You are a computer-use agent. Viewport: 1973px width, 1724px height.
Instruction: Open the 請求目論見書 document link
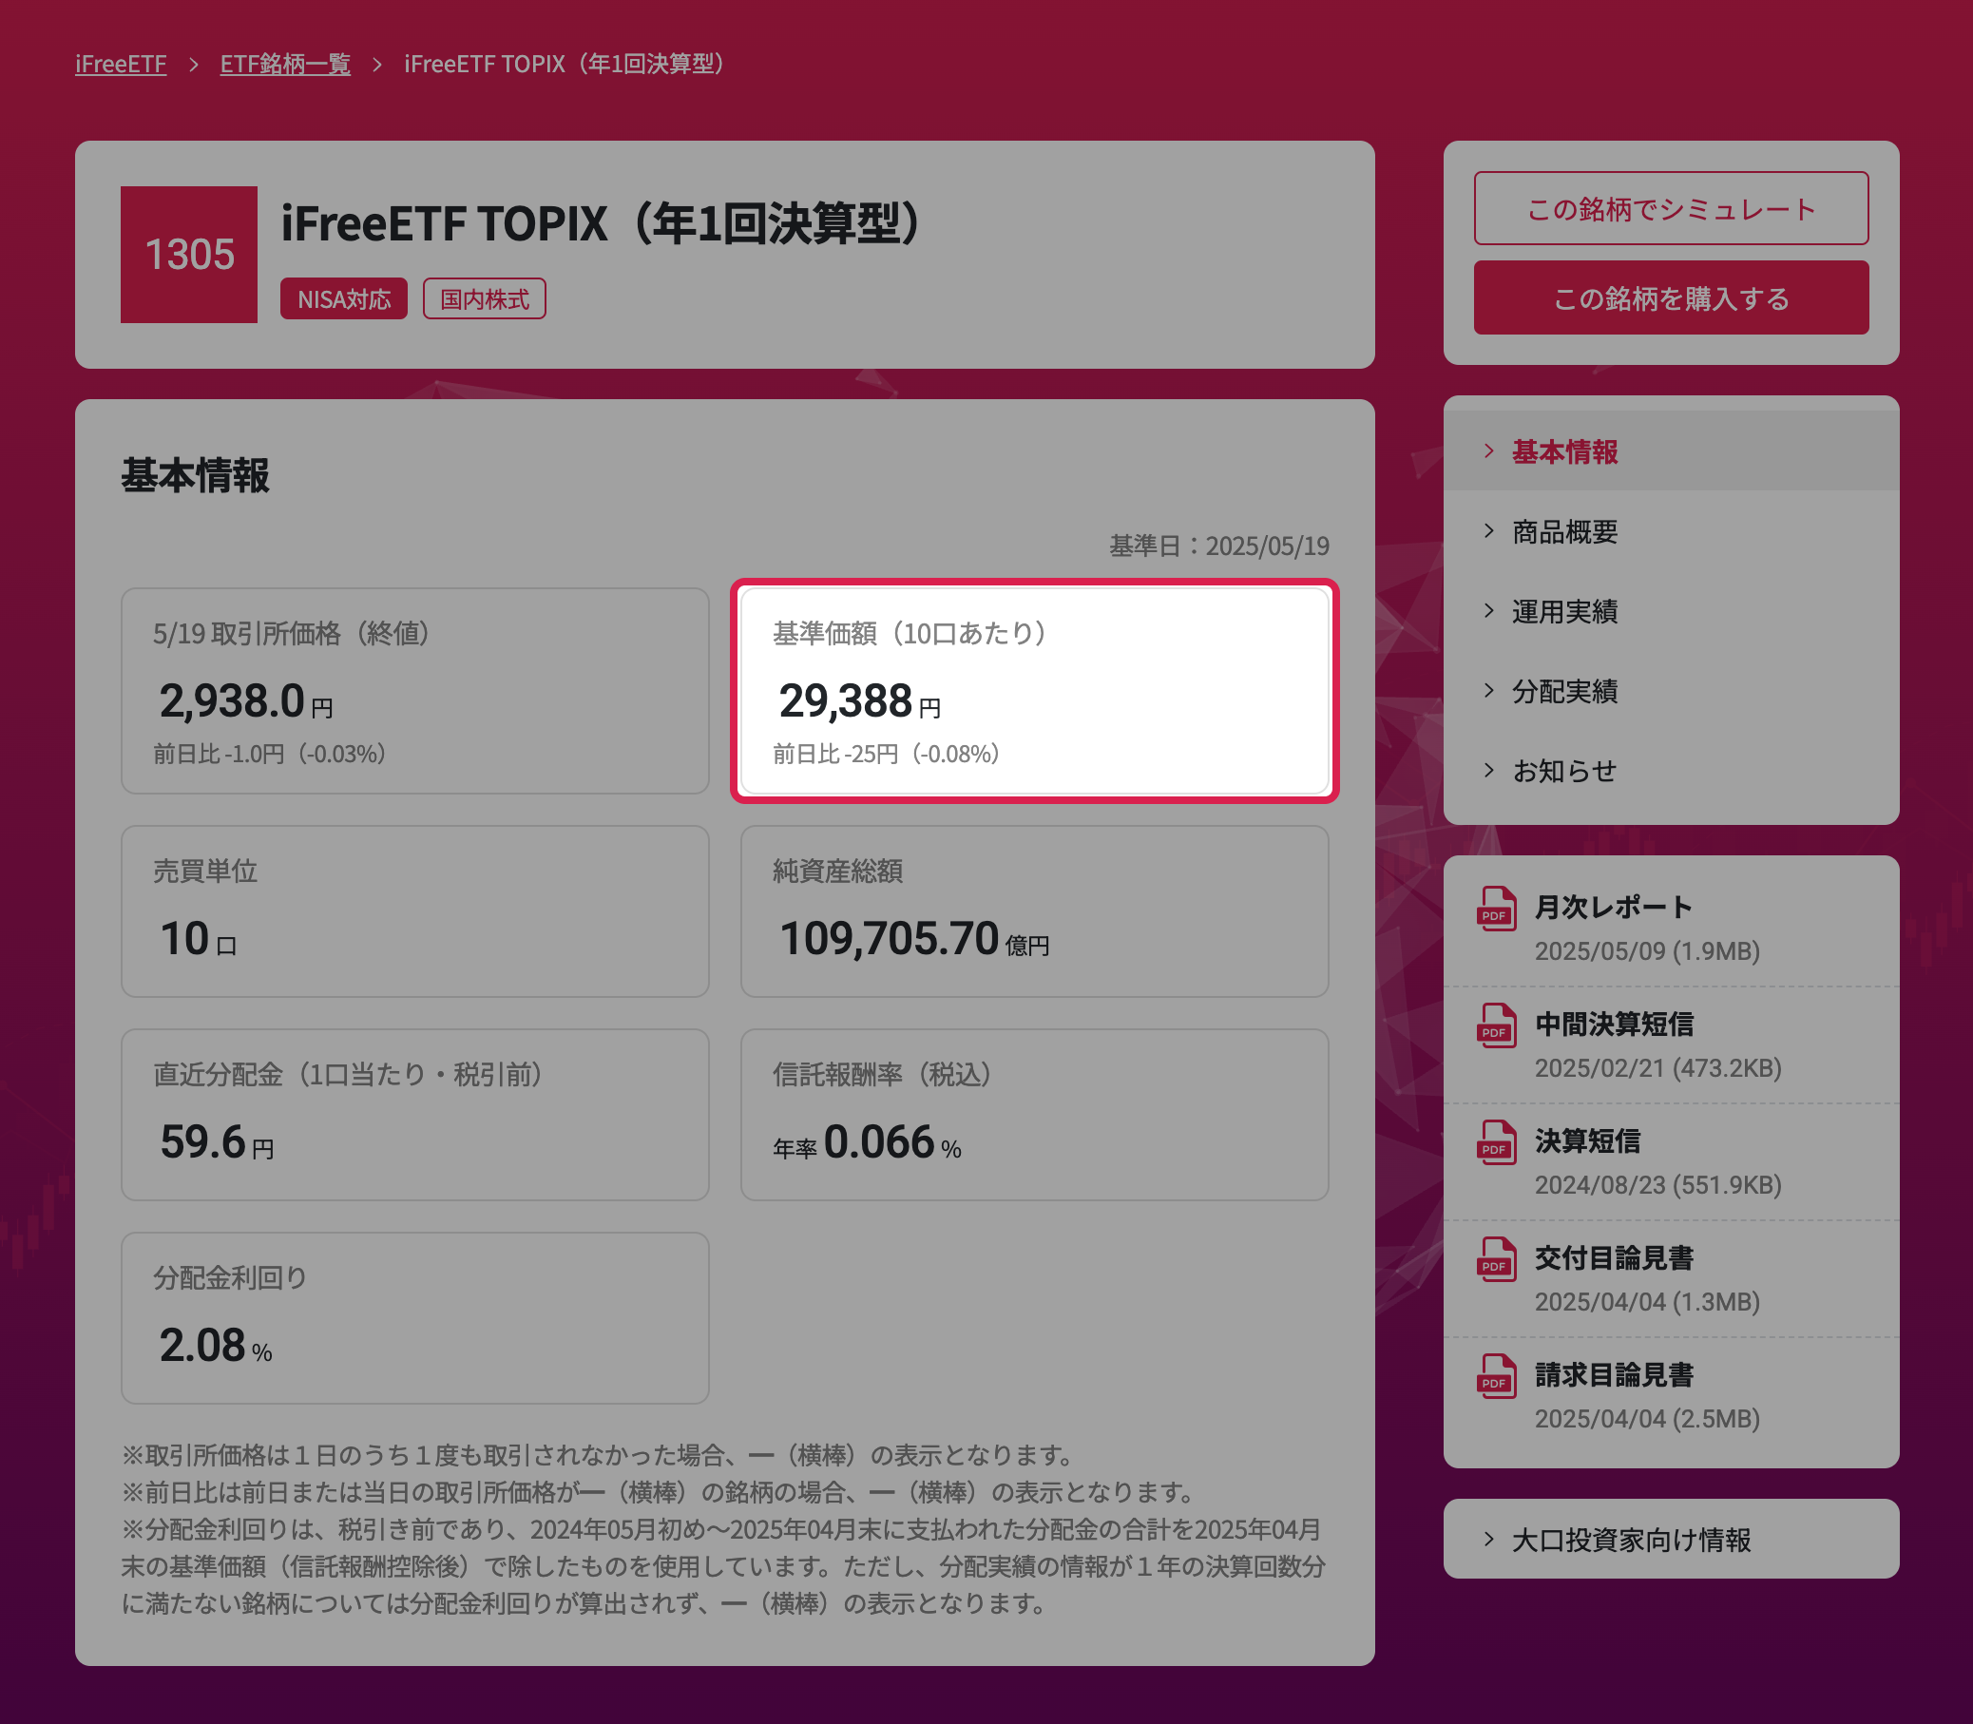point(1613,1375)
